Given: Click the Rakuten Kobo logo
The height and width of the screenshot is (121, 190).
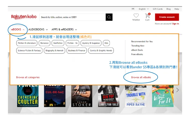Looking at the screenshot, I should 24,17.
